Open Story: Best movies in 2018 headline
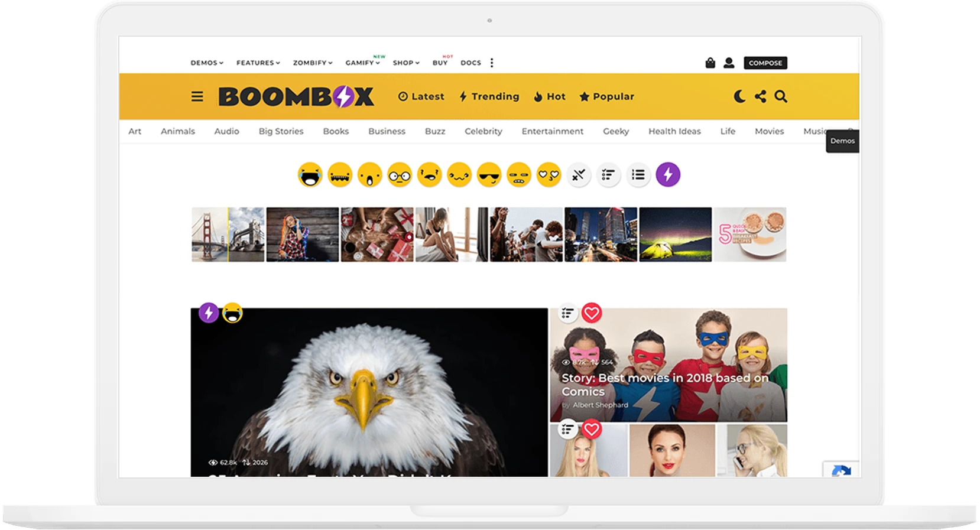Viewport: 980px width, 530px height. click(x=665, y=385)
